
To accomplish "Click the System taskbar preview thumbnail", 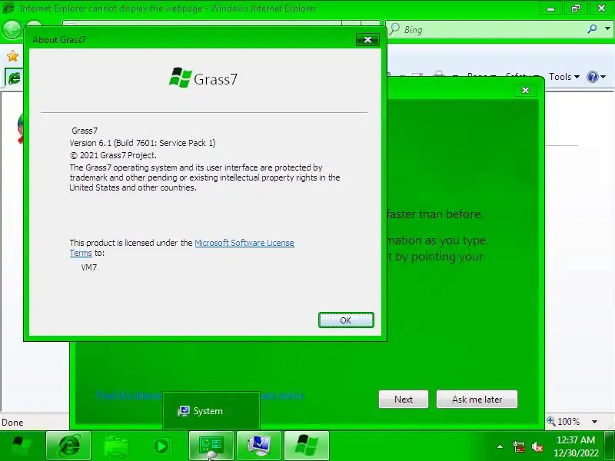I will coord(211,410).
